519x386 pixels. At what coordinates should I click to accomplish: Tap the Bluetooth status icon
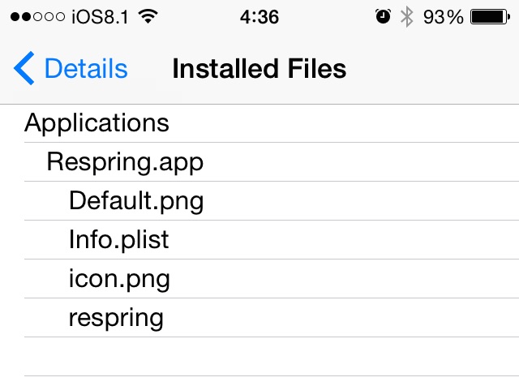406,17
